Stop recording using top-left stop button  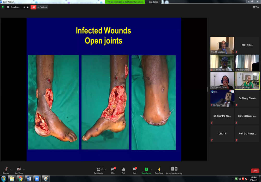[x=28, y=7]
